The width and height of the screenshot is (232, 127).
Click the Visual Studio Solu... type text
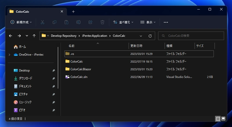[x=179, y=77]
